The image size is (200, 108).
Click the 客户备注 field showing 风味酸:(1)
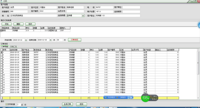(118, 16)
